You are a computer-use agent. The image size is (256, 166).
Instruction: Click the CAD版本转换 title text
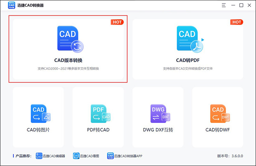pyautogui.click(x=68, y=60)
